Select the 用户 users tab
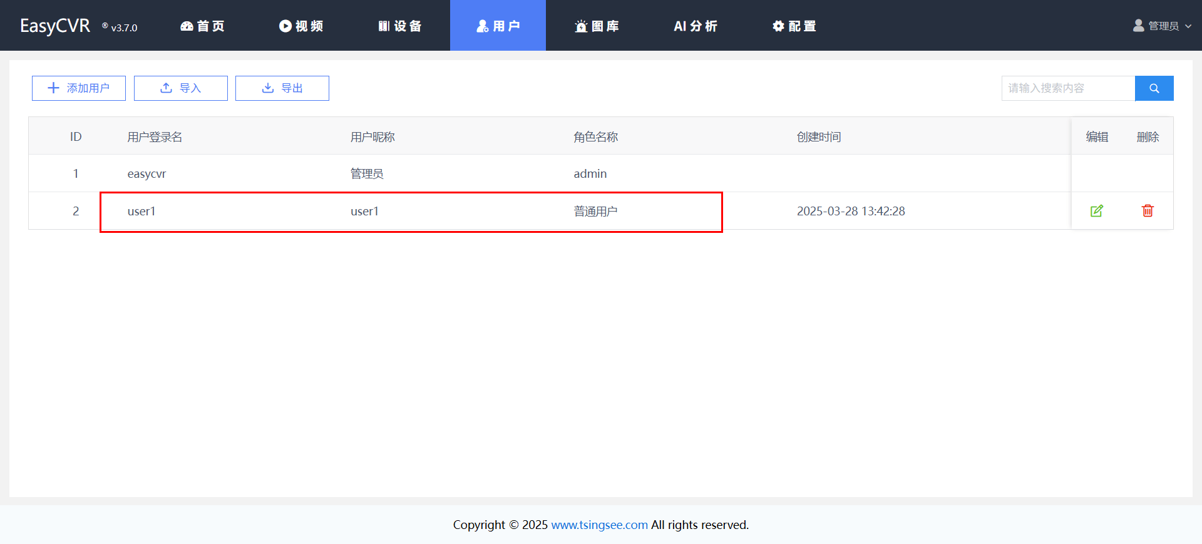 point(498,26)
